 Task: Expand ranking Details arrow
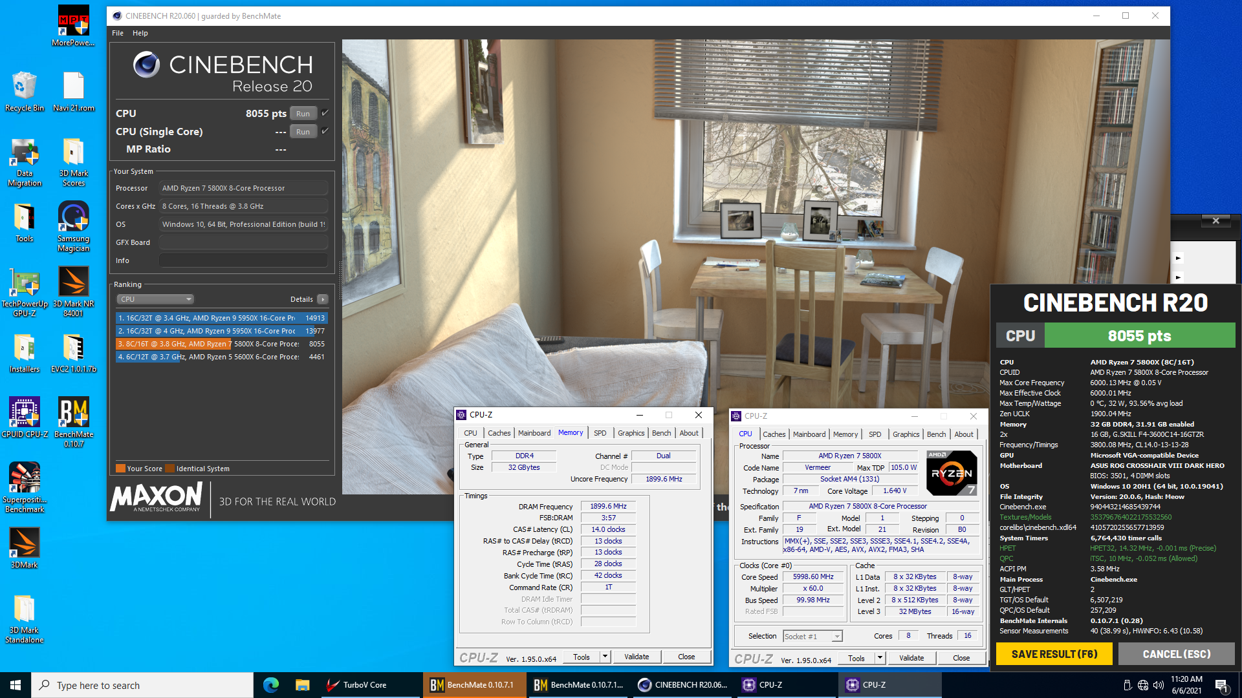[x=323, y=299]
